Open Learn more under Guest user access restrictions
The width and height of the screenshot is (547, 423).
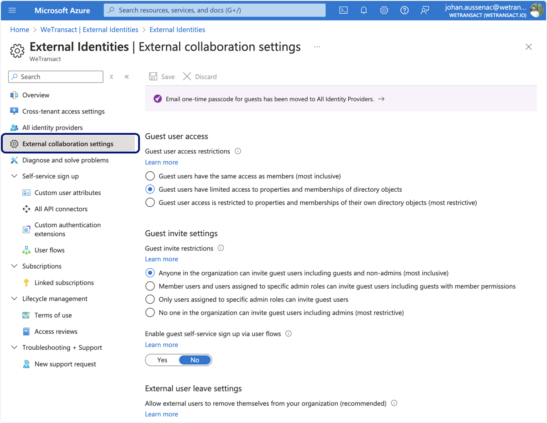(161, 162)
